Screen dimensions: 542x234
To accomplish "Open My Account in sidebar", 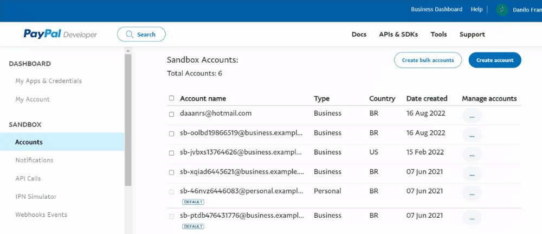I will pyautogui.click(x=33, y=99).
